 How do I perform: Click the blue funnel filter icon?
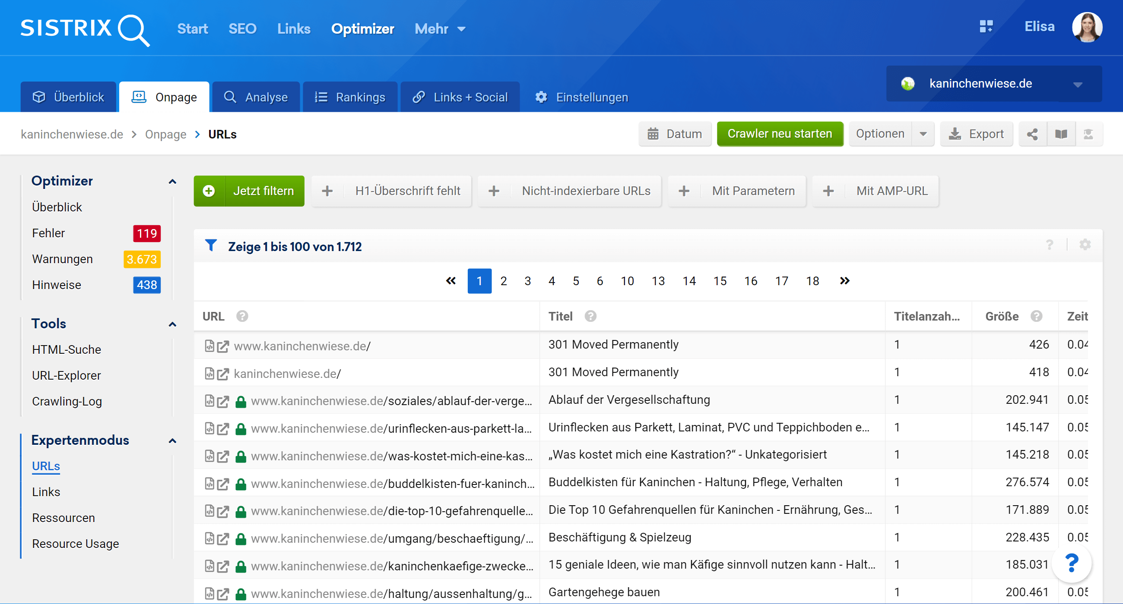pos(211,245)
